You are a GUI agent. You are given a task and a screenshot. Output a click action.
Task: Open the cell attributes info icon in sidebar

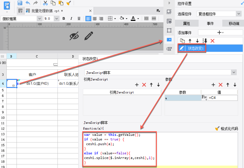pos(169,21)
